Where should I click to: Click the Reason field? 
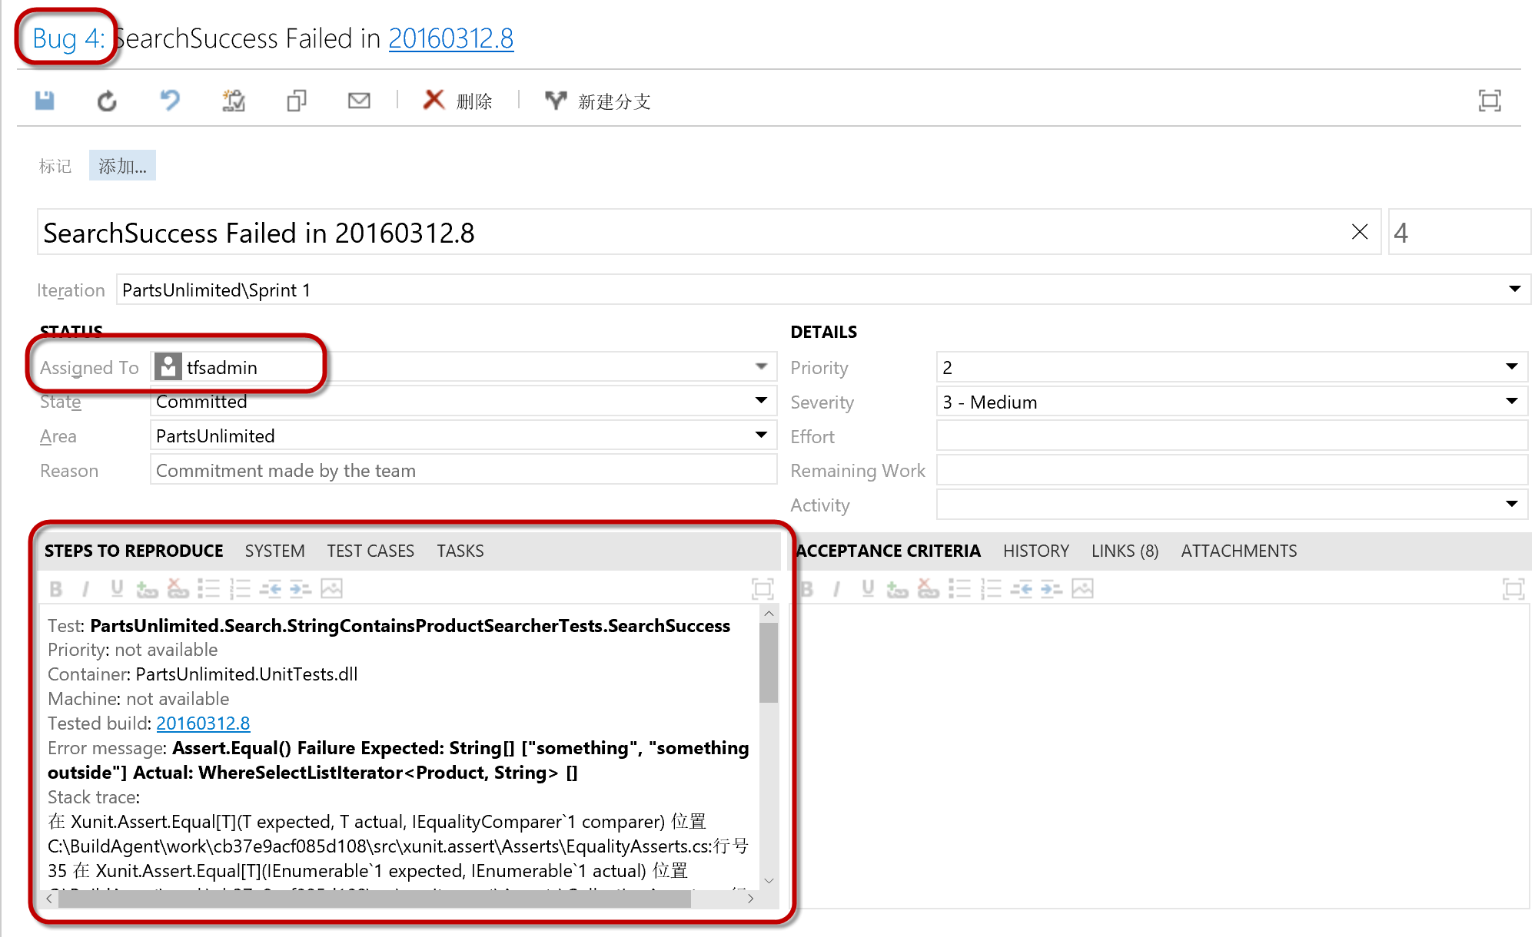pos(463,470)
